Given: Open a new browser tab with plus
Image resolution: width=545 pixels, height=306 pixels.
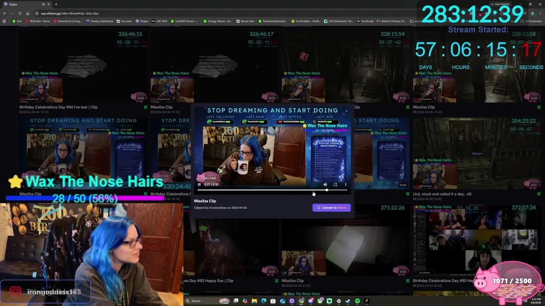Looking at the screenshot, I should coord(56,4).
